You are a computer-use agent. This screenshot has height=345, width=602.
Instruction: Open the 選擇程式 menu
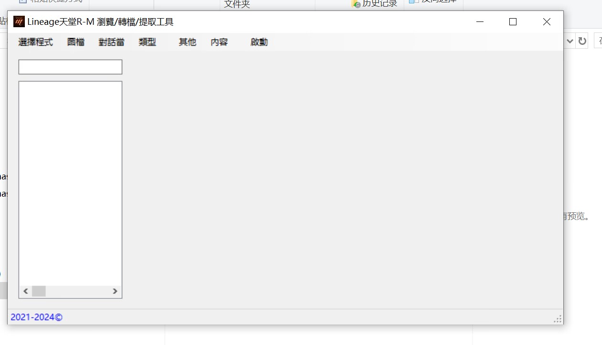35,42
